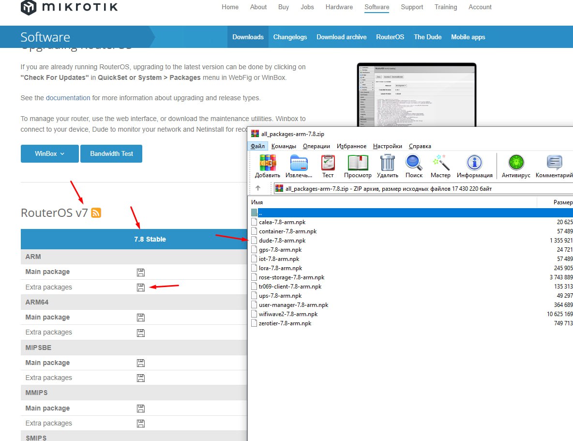Open the Файл menu in WinRAR
Viewport: 573px width, 441px height.
[257, 146]
